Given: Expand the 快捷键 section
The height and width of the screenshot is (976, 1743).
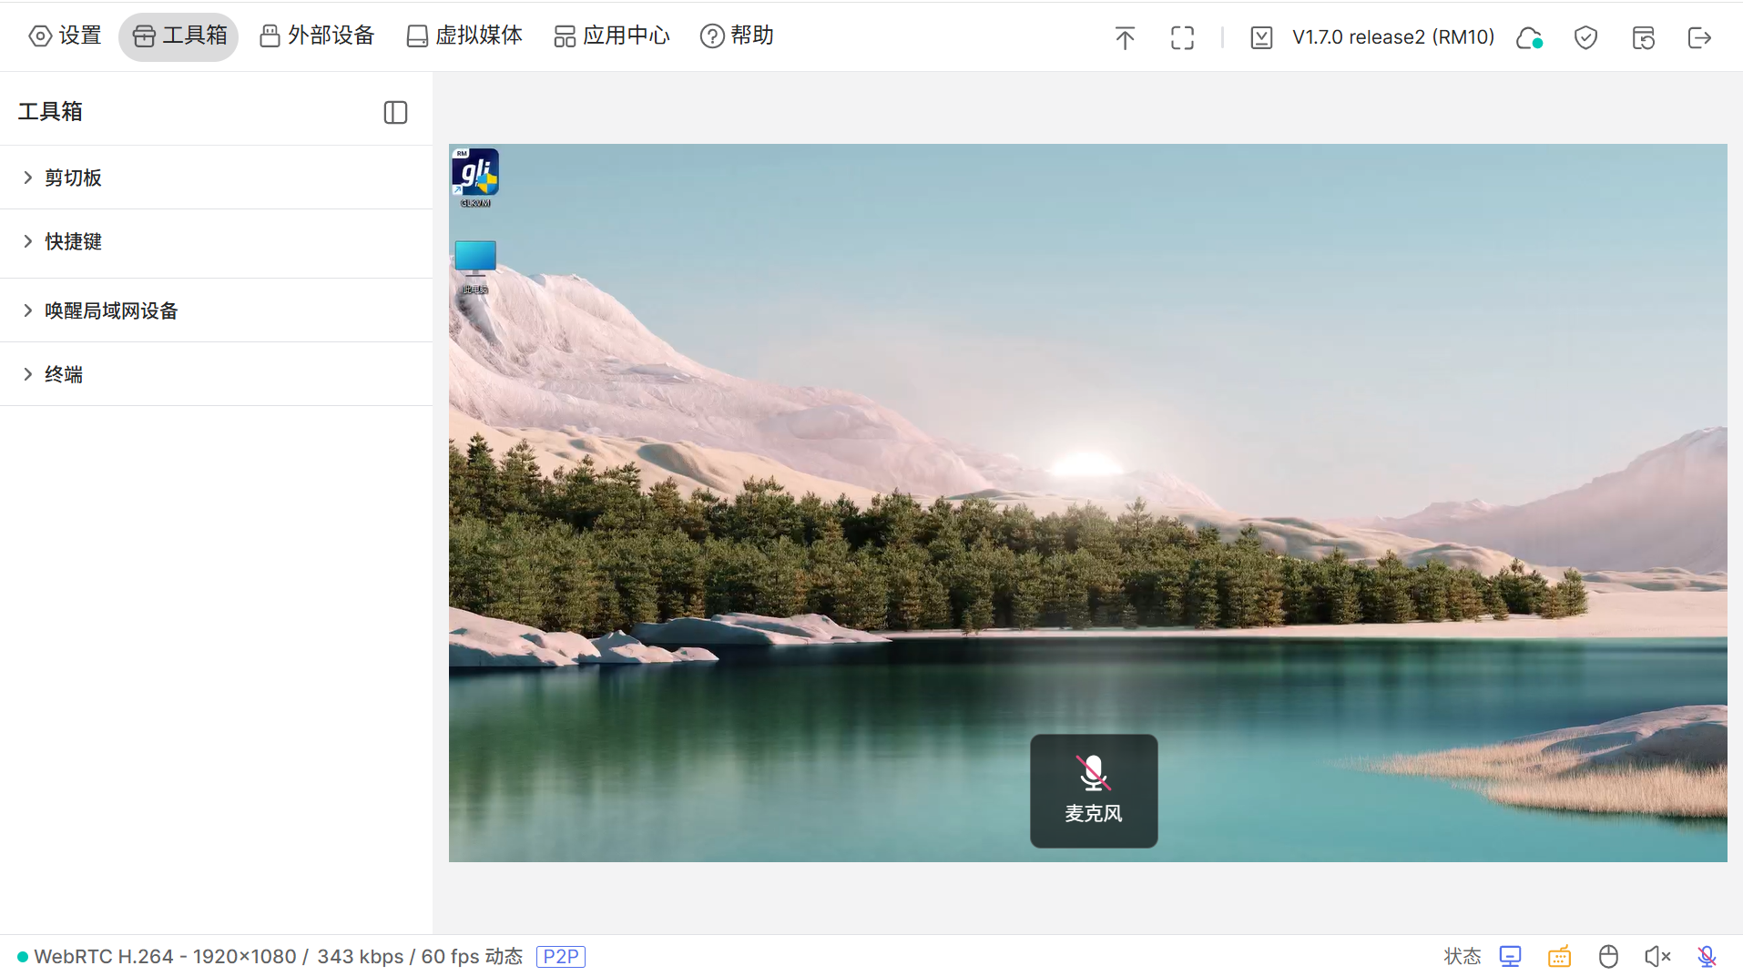Looking at the screenshot, I should point(73,241).
